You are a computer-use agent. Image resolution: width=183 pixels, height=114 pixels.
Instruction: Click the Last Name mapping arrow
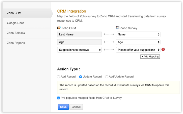(109, 34)
